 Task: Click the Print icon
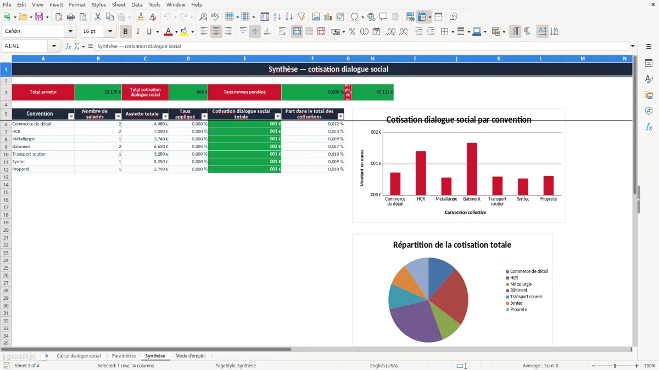coord(71,17)
